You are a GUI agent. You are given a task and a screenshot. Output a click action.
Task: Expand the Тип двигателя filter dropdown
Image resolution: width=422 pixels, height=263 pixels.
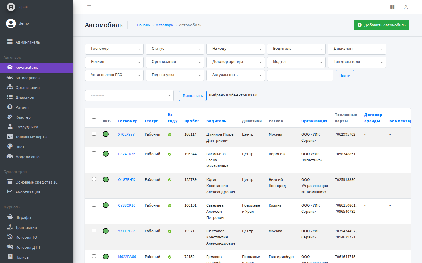click(x=357, y=62)
